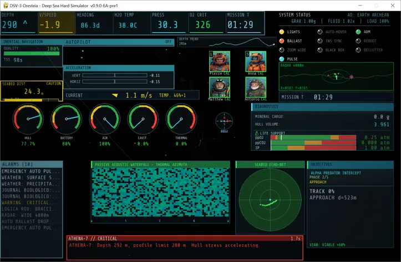
Task: Click the Battery gauge dial
Action: click(67, 119)
